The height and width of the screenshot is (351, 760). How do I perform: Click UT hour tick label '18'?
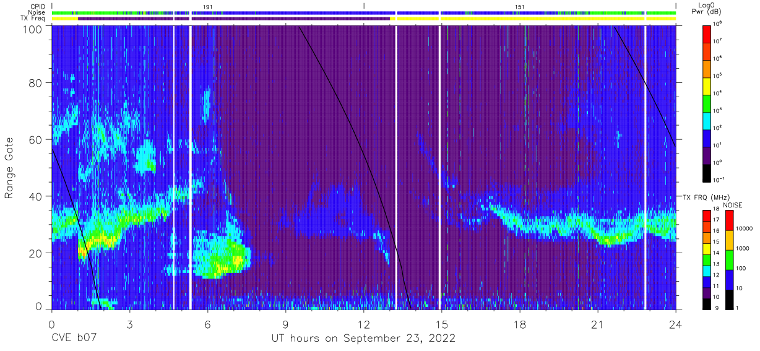519,324
